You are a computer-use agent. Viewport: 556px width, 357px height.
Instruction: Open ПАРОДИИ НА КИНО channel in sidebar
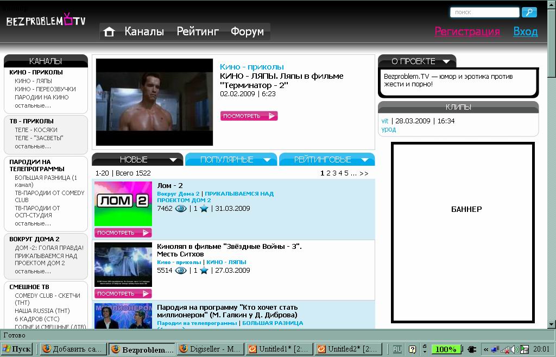coord(41,97)
